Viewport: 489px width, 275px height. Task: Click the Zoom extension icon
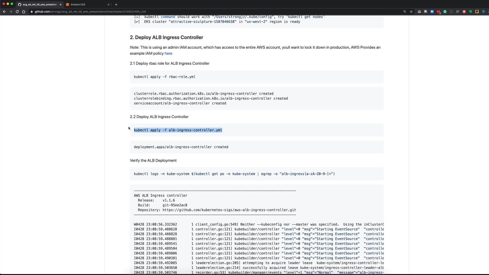click(x=432, y=11)
